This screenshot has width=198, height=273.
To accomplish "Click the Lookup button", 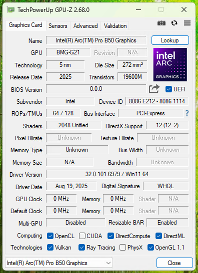I will pyautogui.click(x=170, y=40).
